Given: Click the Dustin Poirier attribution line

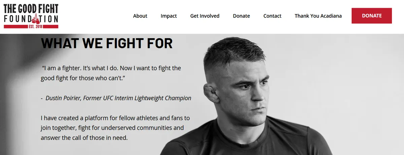Looking at the screenshot, I should point(116,98).
